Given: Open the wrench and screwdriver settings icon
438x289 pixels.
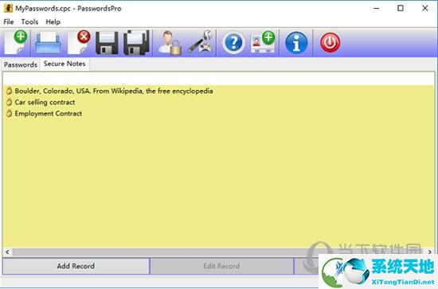Looking at the screenshot, I should 200,42.
